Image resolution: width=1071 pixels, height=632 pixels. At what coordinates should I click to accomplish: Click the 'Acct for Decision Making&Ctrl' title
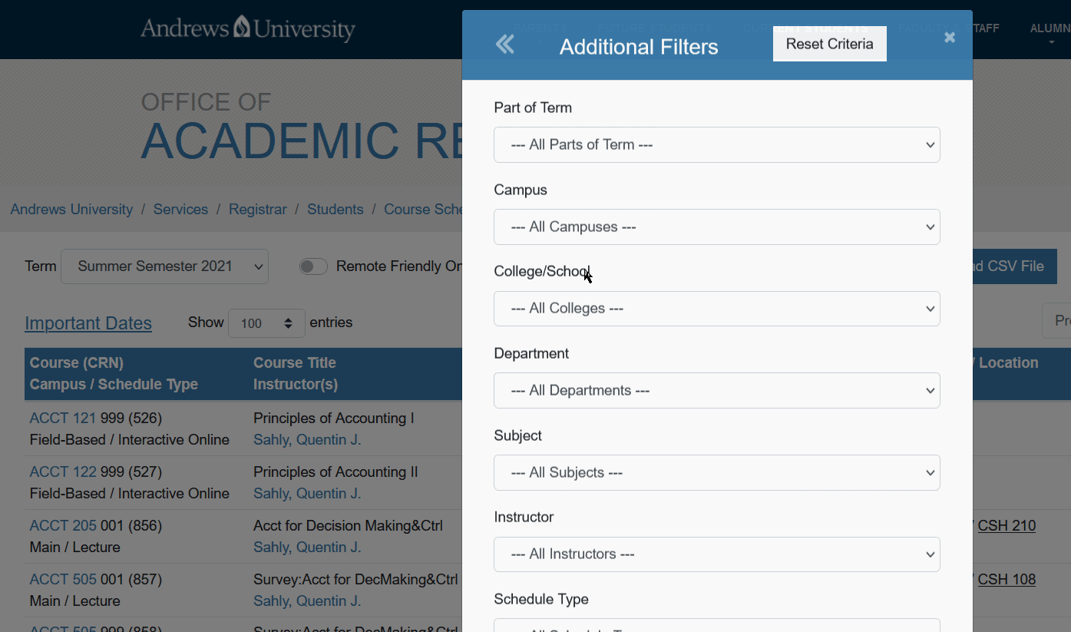(348, 526)
